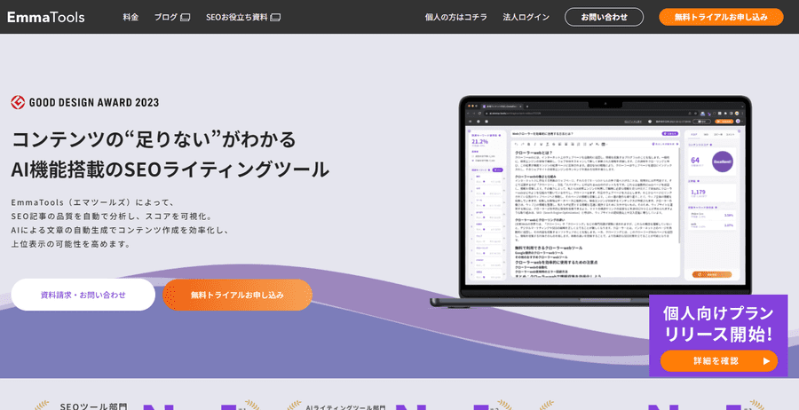Click the GOOD DESIGN AWARD 2023 text
Viewport: 799px width, 410px height.
94,102
